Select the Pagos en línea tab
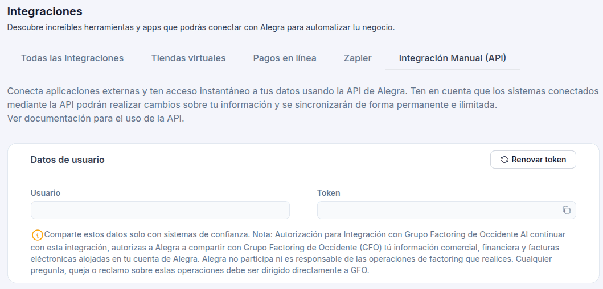The image size is (603, 289). (x=285, y=58)
